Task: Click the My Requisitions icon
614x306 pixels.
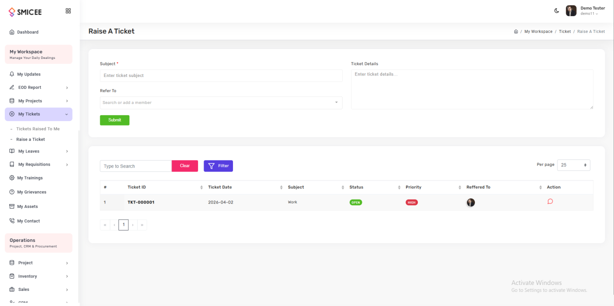Action: click(12, 165)
